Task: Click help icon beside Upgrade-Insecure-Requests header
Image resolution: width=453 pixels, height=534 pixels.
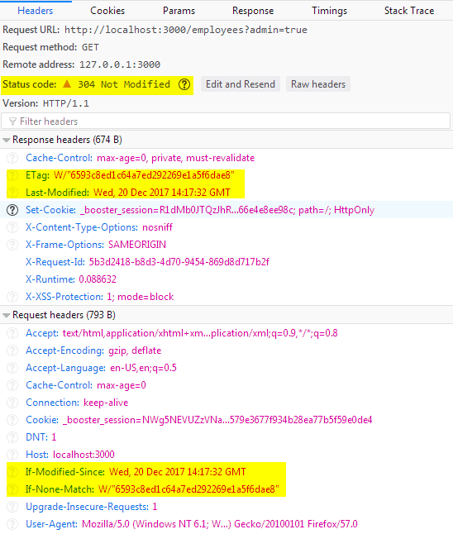Action: click(12, 507)
